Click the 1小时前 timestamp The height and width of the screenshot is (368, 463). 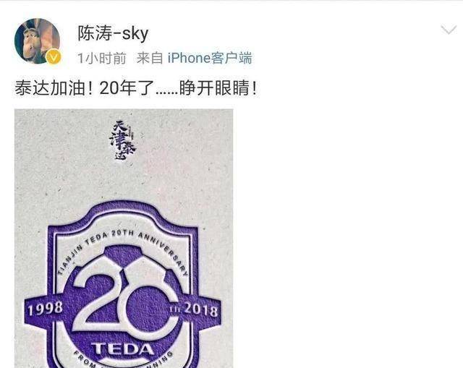(x=102, y=58)
